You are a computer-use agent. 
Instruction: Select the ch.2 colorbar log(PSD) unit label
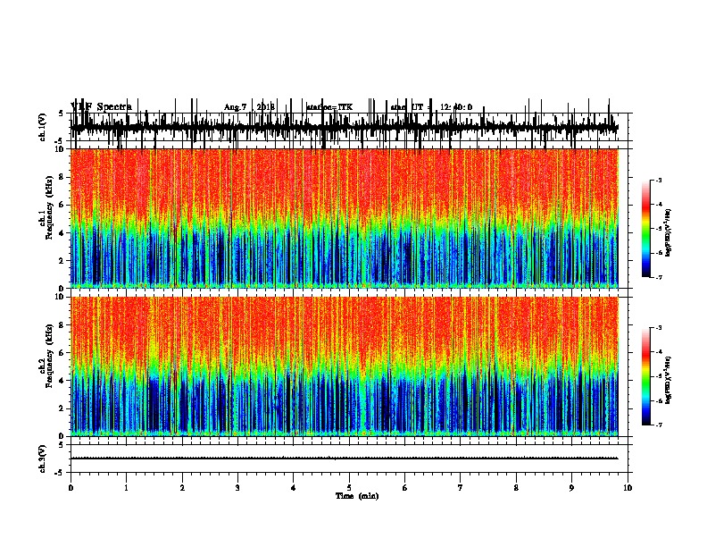[668, 381]
